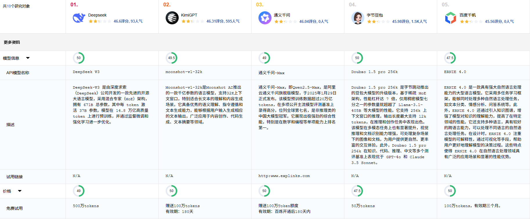Click the 免费试用 row label
The image size is (530, 219).
point(15,208)
